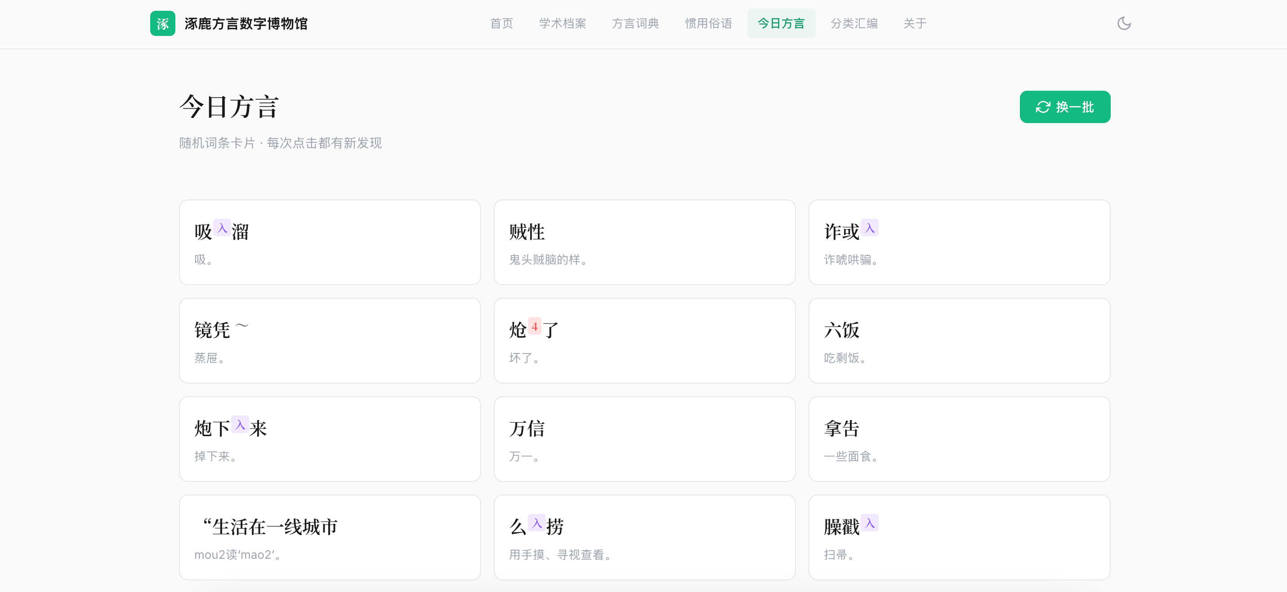Open the 吸溜 word card
This screenshot has height=592, width=1287.
click(330, 242)
